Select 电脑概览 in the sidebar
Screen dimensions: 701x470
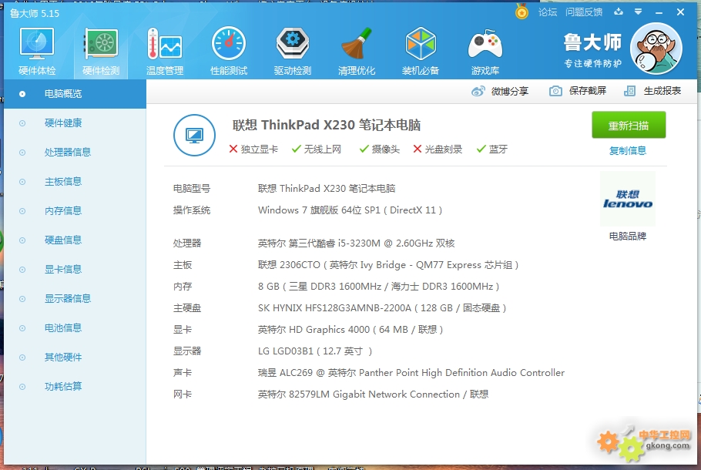pyautogui.click(x=75, y=94)
